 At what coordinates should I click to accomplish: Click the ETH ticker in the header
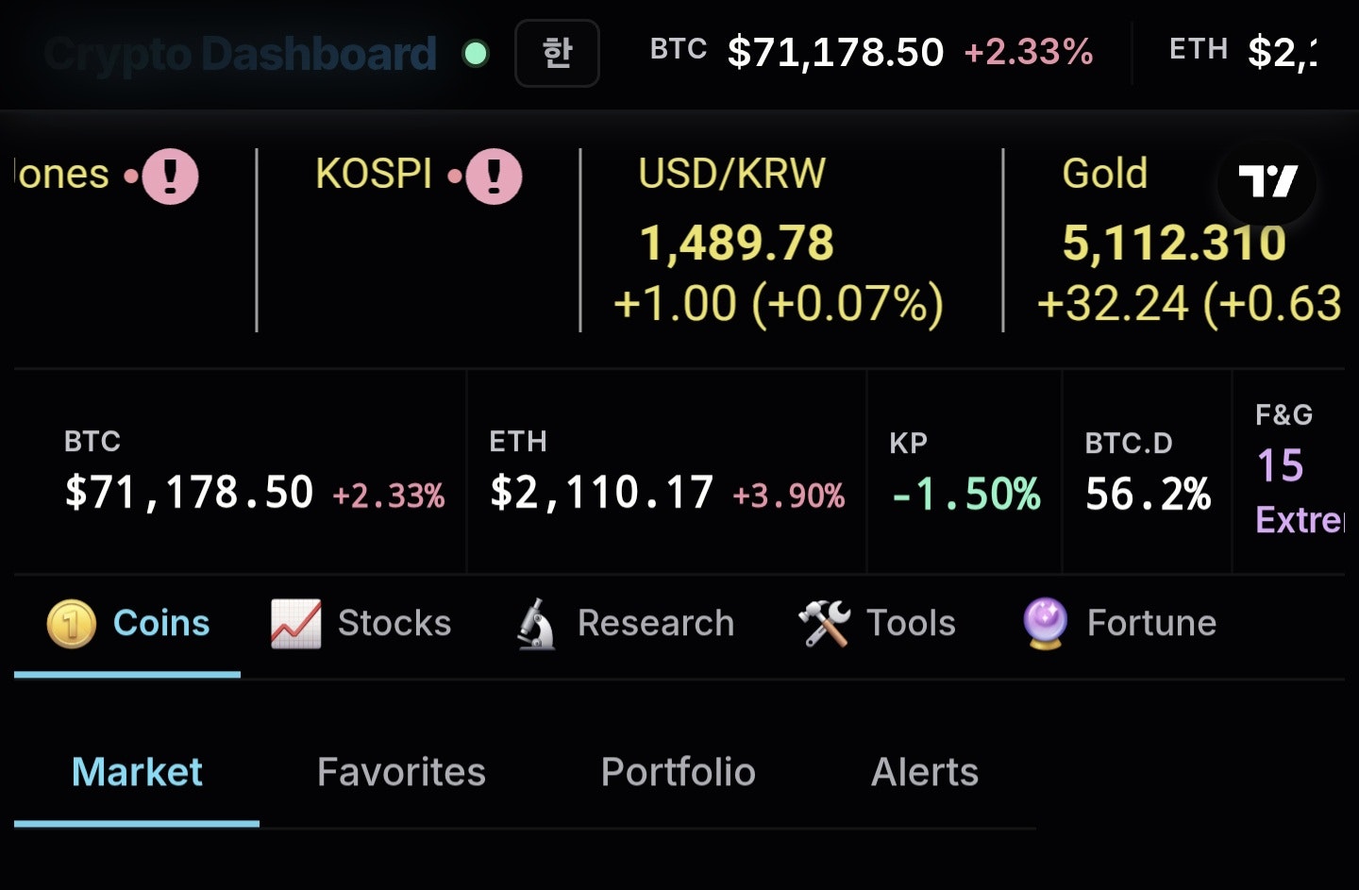(x=1199, y=49)
